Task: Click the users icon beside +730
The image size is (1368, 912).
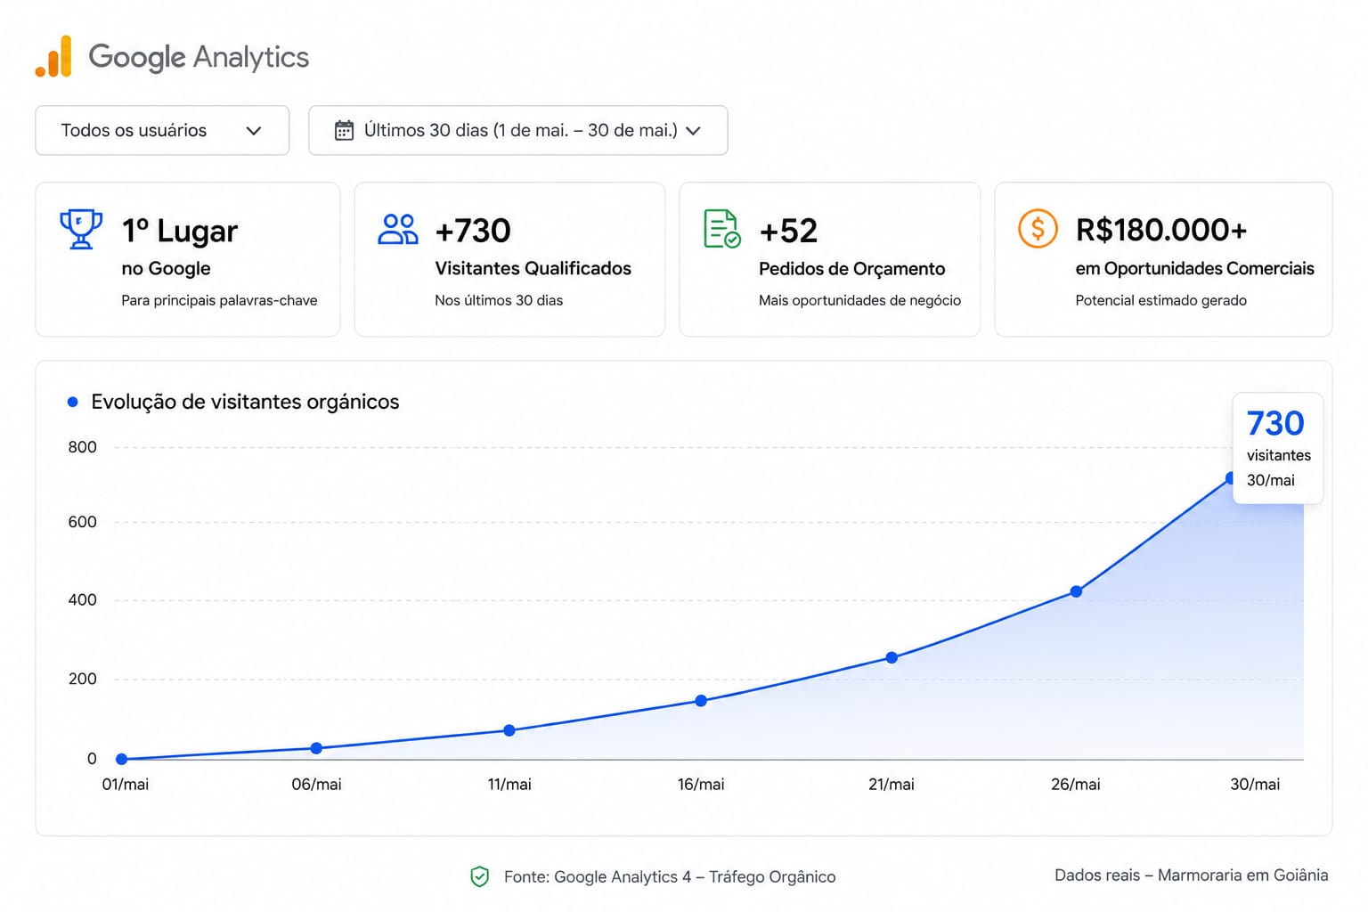Action: pyautogui.click(x=398, y=229)
